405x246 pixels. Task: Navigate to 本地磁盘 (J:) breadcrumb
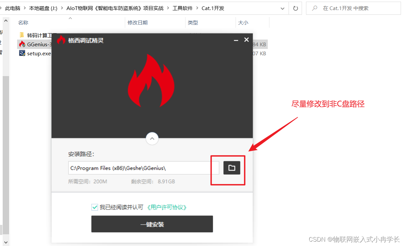pos(43,8)
